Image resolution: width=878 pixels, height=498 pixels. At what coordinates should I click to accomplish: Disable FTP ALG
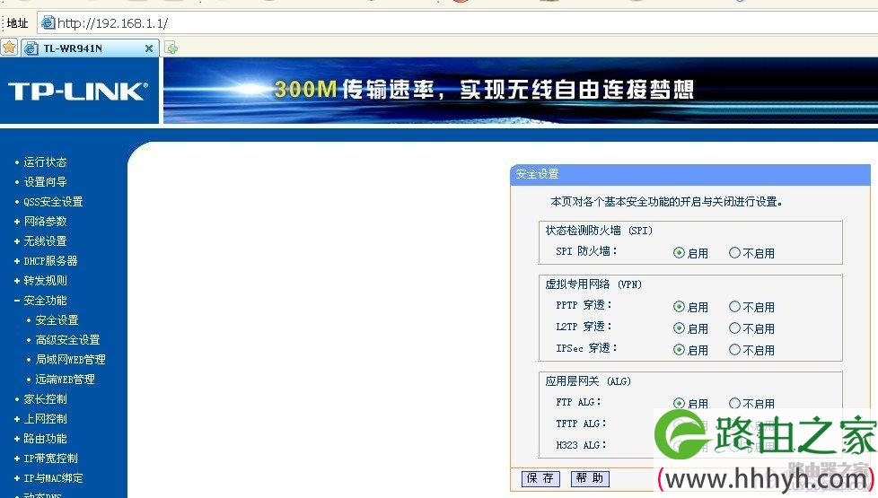[734, 404]
